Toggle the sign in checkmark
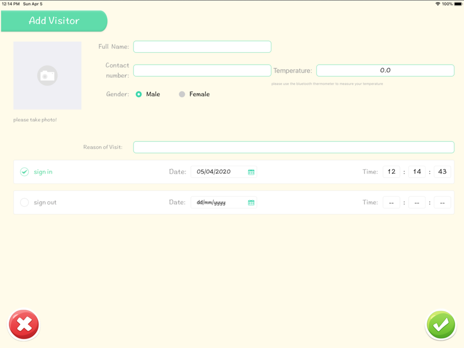 pos(24,172)
